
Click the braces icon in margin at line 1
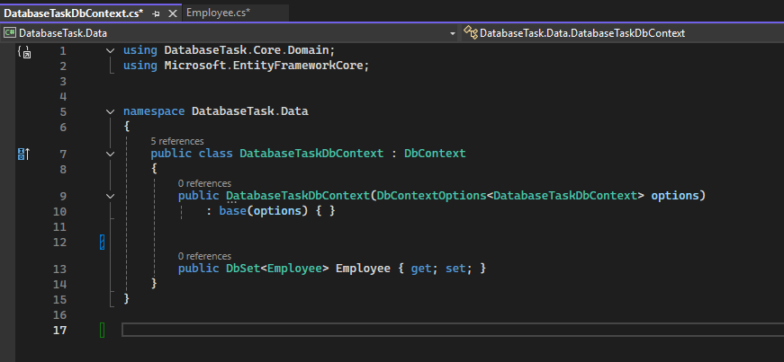tap(23, 53)
